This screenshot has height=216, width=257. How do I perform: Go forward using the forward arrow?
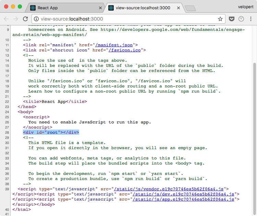16,19
